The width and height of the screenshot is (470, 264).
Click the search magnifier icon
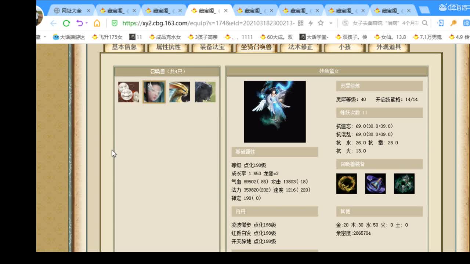pyautogui.click(x=425, y=23)
